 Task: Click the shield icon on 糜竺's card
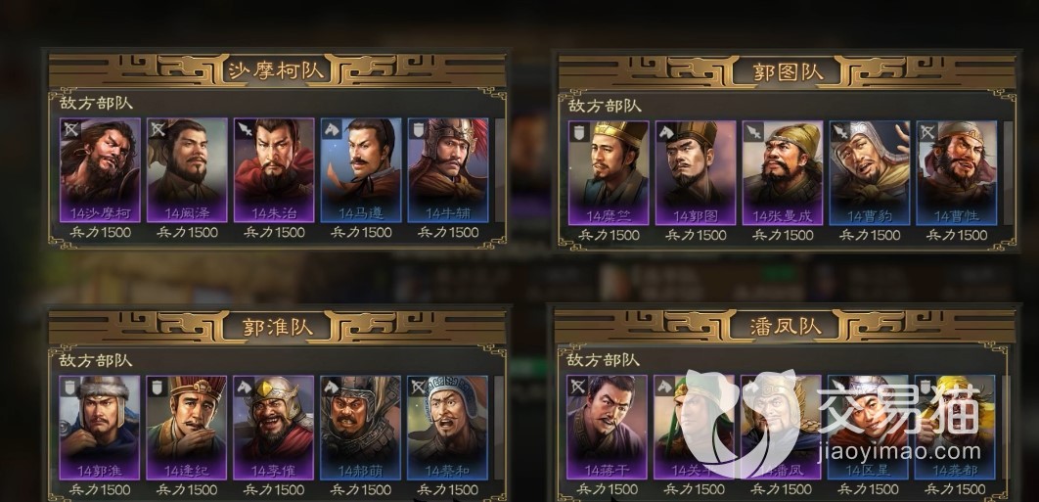pyautogui.click(x=579, y=132)
